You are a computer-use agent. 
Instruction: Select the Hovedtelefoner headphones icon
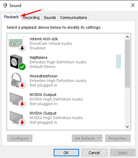(x=18, y=81)
